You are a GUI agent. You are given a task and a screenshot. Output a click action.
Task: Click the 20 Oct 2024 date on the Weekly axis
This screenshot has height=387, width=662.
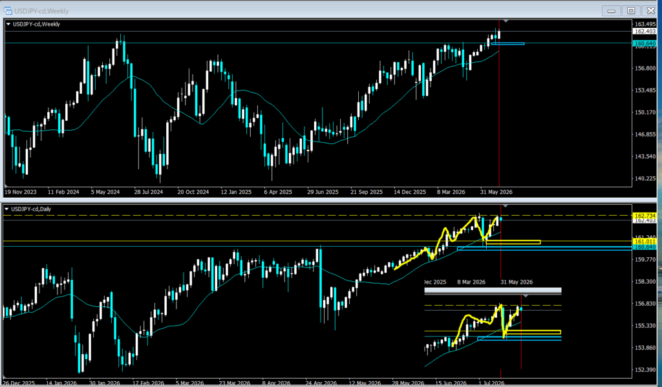click(193, 192)
